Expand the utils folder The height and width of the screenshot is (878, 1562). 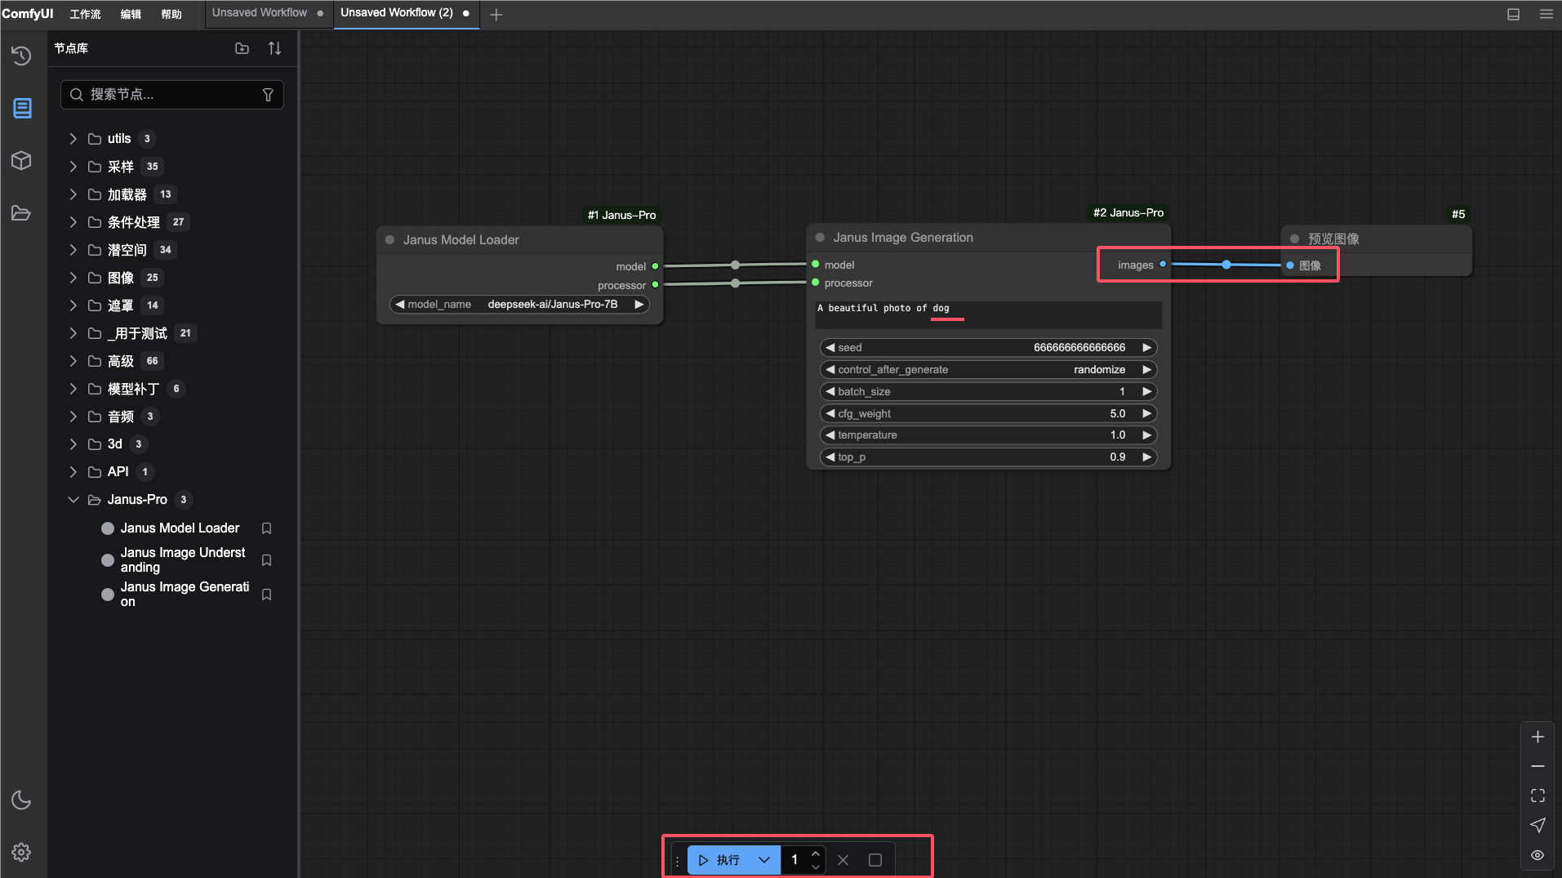pyautogui.click(x=73, y=139)
